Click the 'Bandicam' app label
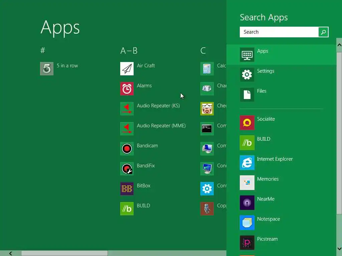This screenshot has width=342, height=256. pos(147,146)
